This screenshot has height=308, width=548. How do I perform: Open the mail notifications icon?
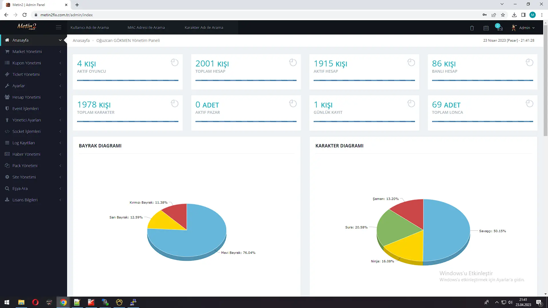tap(499, 28)
